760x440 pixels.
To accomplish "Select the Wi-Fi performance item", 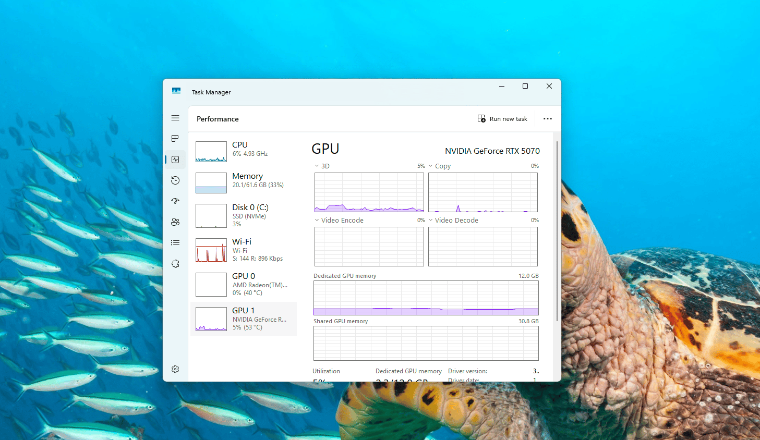I will (244, 250).
